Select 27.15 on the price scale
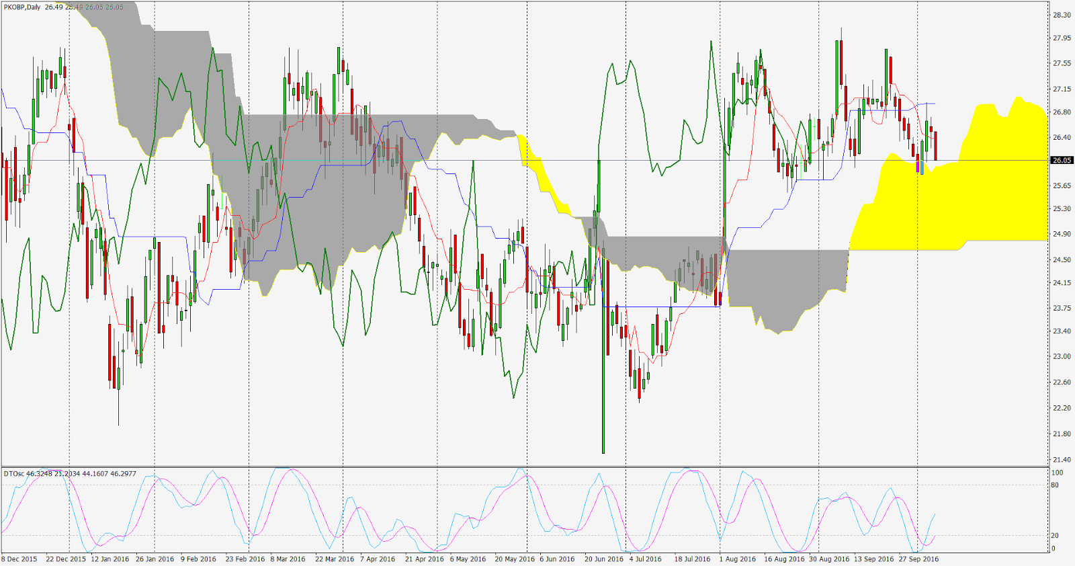The width and height of the screenshot is (1075, 566). point(1062,89)
